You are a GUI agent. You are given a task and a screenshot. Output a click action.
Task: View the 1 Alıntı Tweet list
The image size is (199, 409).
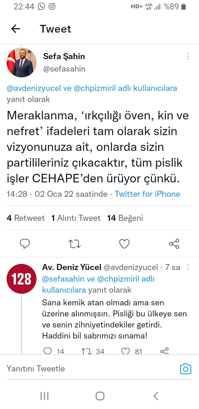coord(76,218)
